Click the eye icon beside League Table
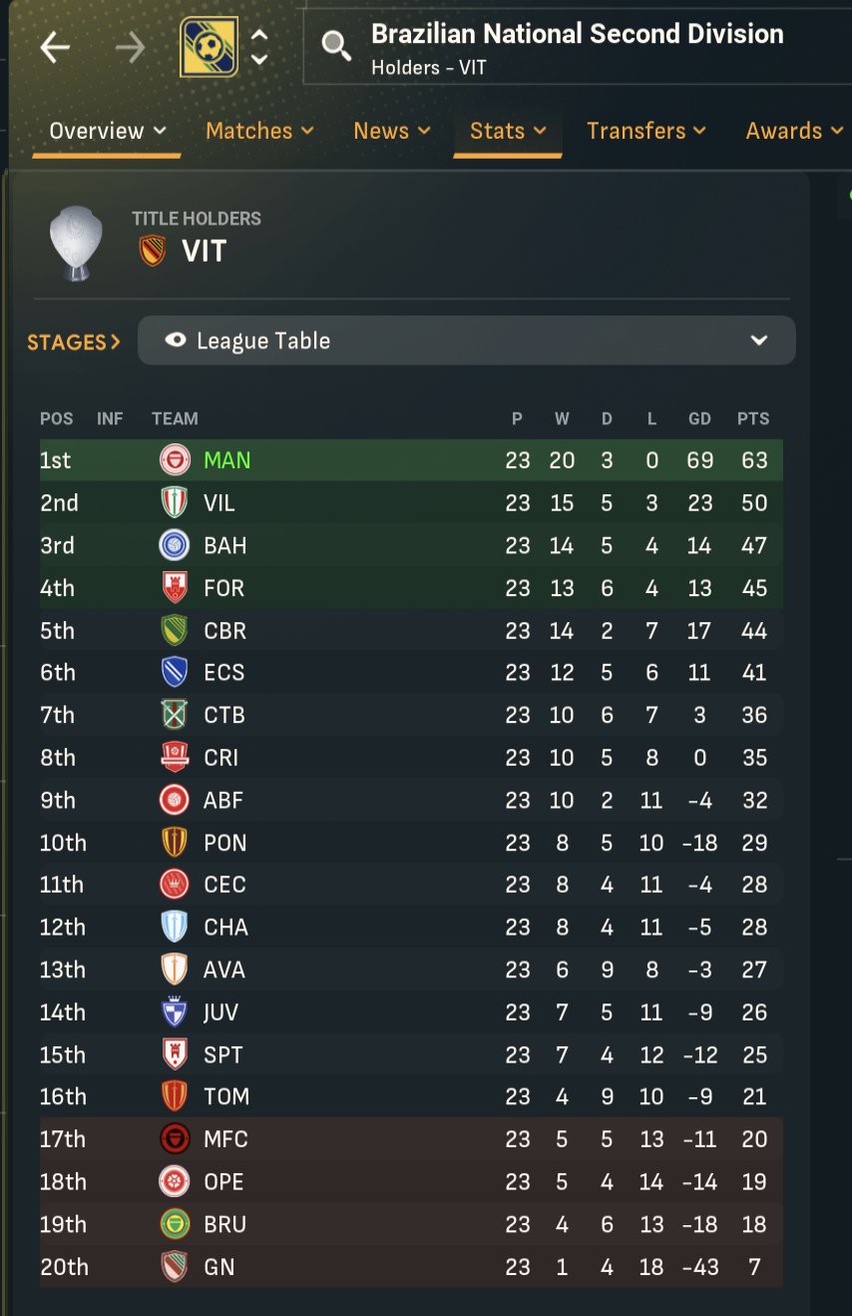Viewport: 852px width, 1316px height. click(176, 340)
